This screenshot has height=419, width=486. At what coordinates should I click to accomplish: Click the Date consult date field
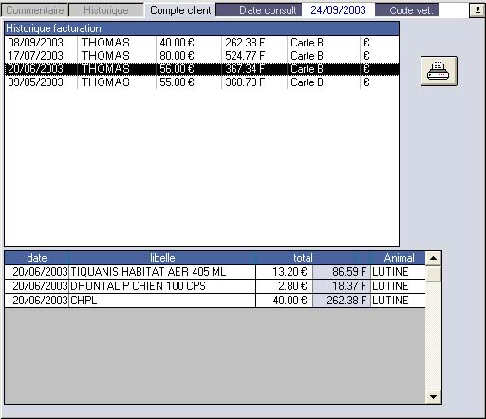tap(338, 10)
